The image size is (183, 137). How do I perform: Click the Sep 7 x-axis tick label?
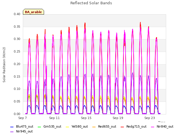pyautogui.click(x=23, y=118)
